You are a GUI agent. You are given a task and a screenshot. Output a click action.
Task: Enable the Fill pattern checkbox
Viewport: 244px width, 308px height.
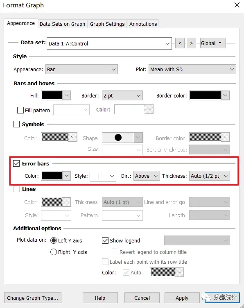pos(20,110)
